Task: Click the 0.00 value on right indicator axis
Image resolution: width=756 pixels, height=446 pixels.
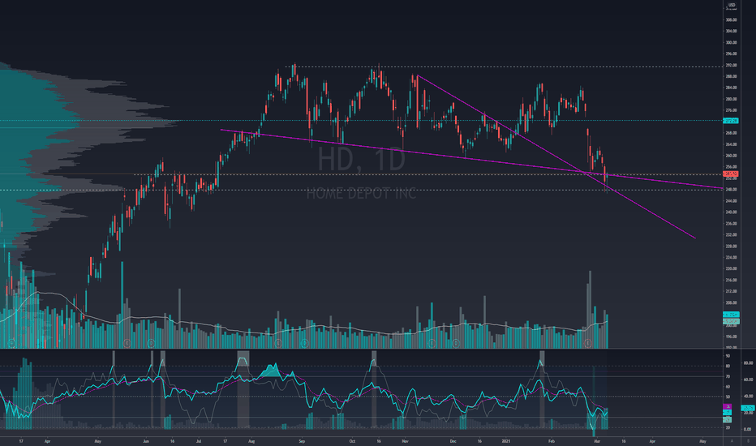Action: pyautogui.click(x=748, y=429)
